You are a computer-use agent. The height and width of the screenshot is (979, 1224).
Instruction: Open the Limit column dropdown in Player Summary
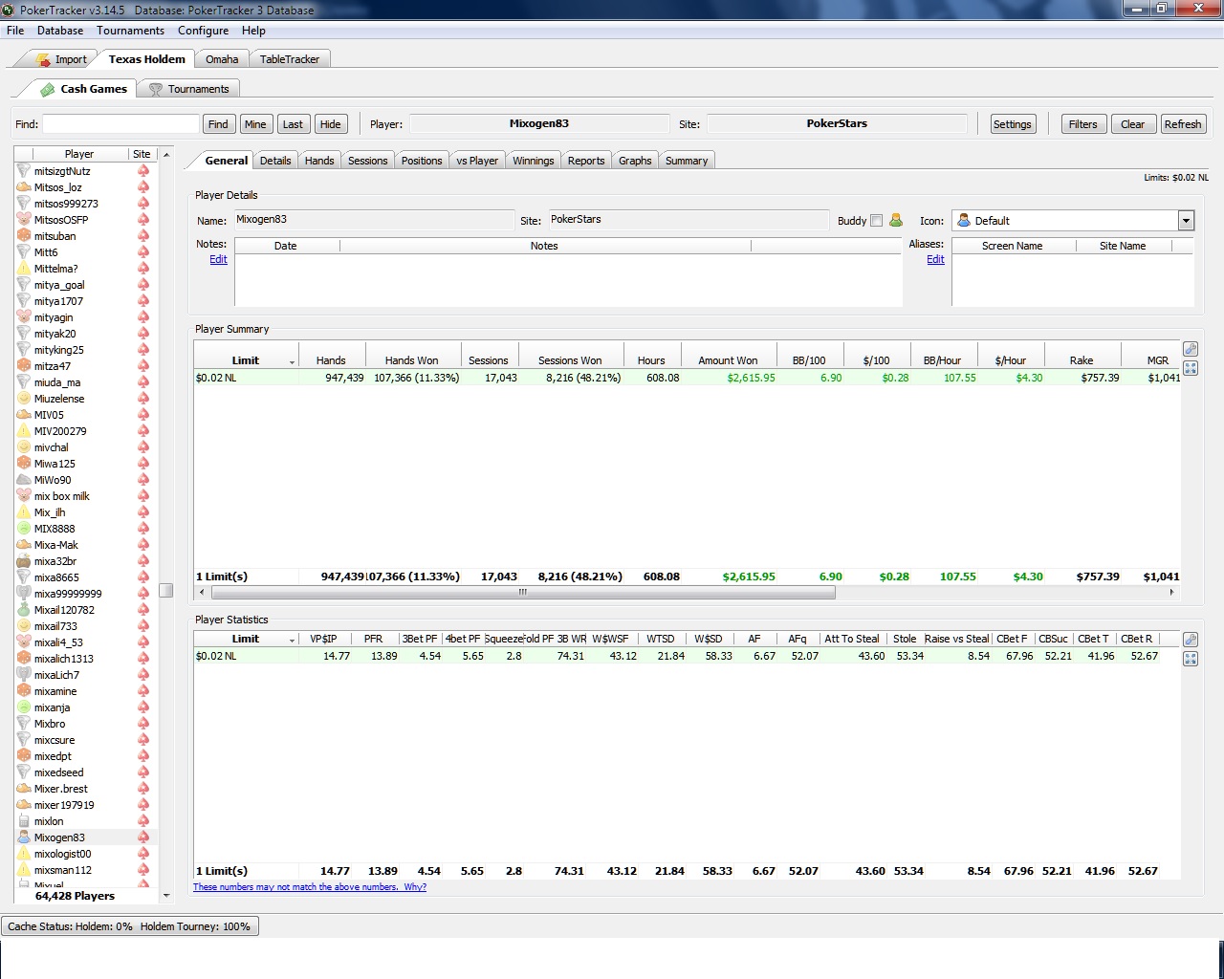pos(292,361)
